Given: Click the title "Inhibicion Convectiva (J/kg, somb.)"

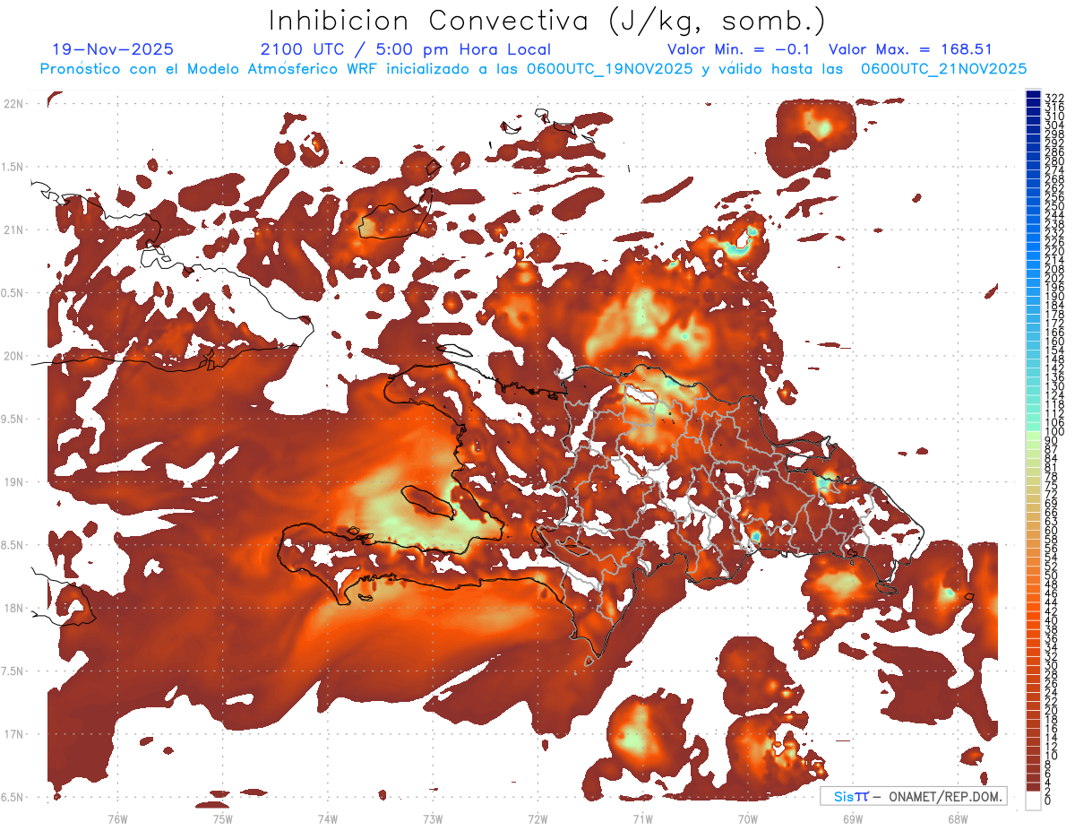Looking at the screenshot, I should (546, 21).
